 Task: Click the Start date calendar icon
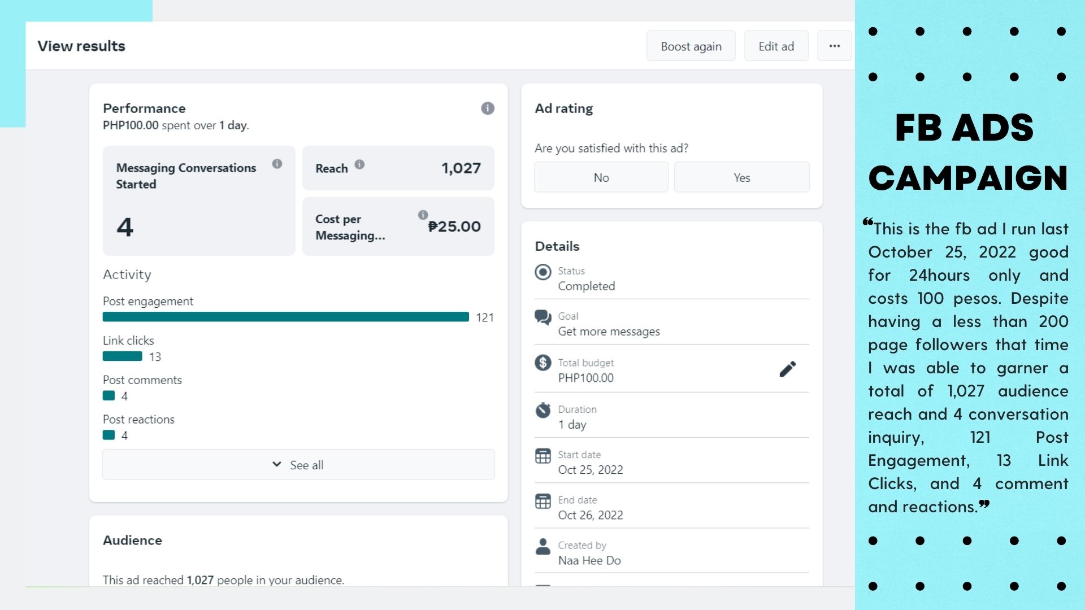(x=542, y=456)
